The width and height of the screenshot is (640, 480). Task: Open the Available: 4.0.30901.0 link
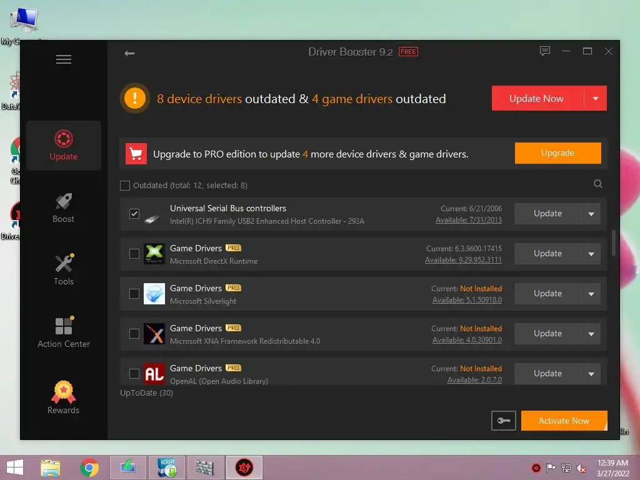coord(467,340)
